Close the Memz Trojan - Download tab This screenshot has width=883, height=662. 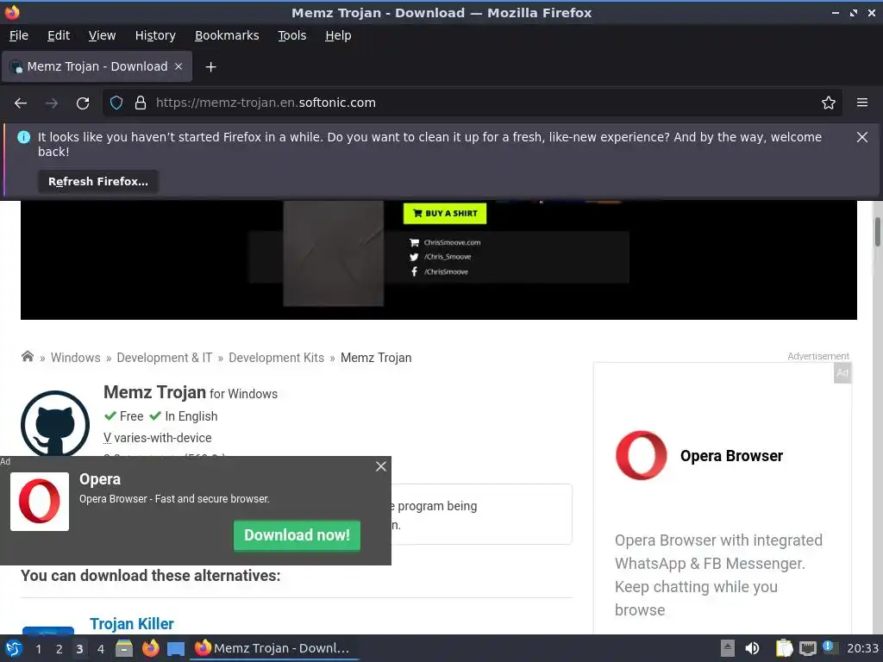178,66
